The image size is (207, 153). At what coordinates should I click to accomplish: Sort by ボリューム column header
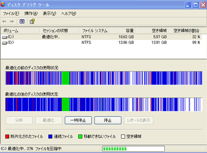(20, 31)
